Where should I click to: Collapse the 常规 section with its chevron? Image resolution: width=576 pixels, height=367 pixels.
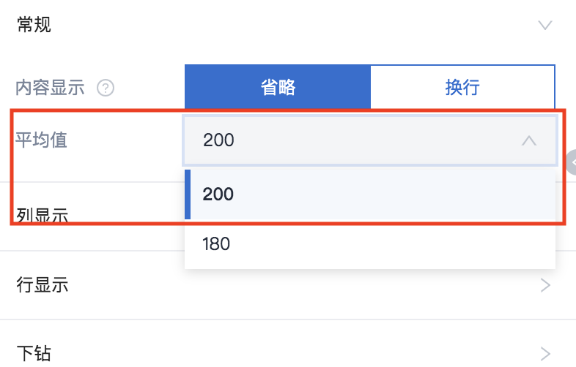pyautogui.click(x=545, y=26)
